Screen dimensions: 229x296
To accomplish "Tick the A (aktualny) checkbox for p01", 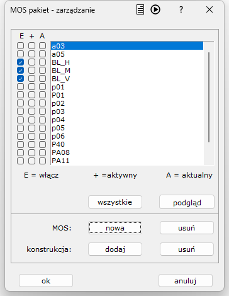I will coord(42,87).
